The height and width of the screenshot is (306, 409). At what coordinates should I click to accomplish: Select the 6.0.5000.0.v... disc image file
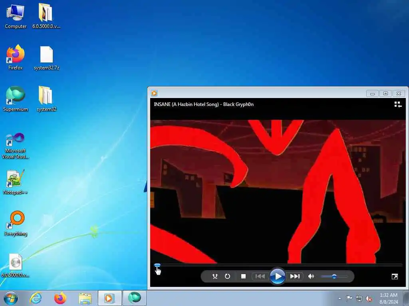click(x=15, y=265)
